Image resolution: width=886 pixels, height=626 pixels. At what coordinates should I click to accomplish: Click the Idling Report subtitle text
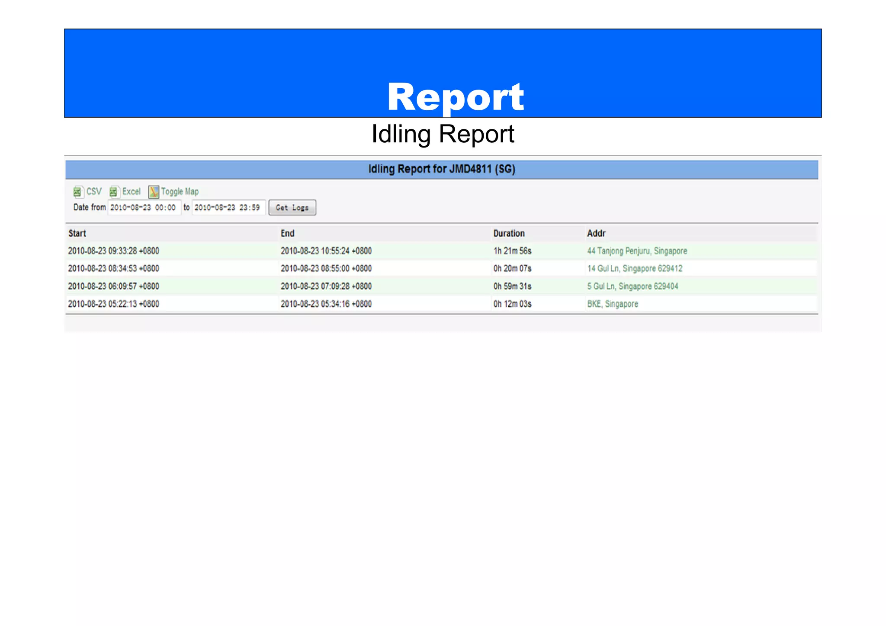(x=443, y=134)
